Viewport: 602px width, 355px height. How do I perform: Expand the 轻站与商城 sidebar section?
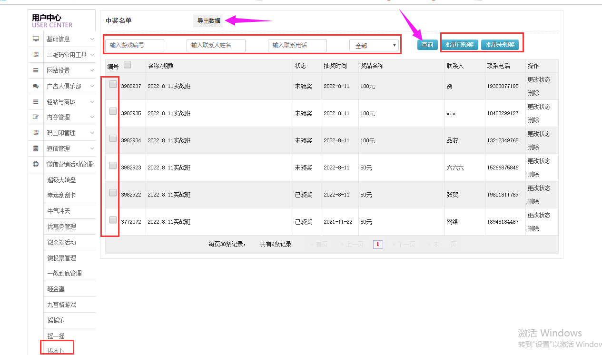click(70, 102)
